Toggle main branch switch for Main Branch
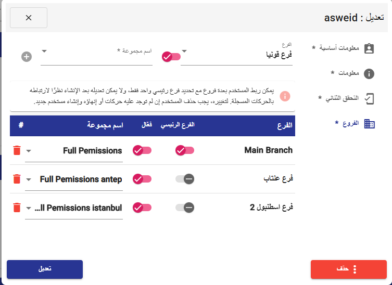392x285 pixels. (185, 150)
